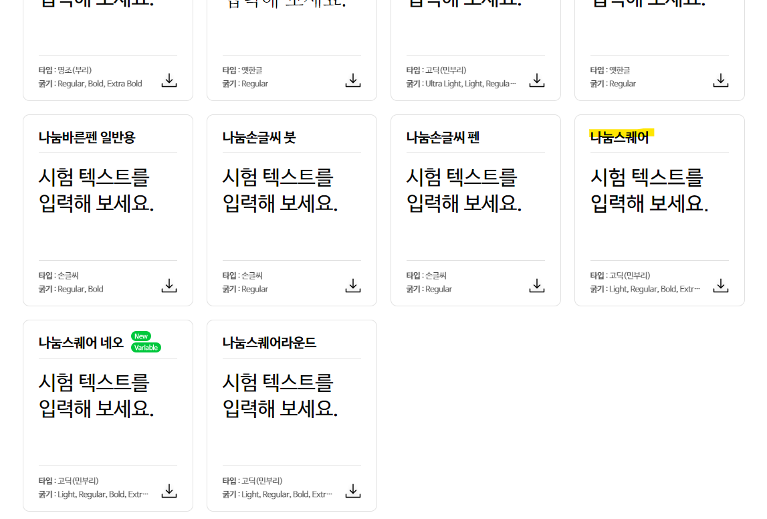Screen dimensions: 767x519
Task: Select 타입 : 고딕(민부리) in 나눔스퀘어 card
Action: [x=621, y=276]
